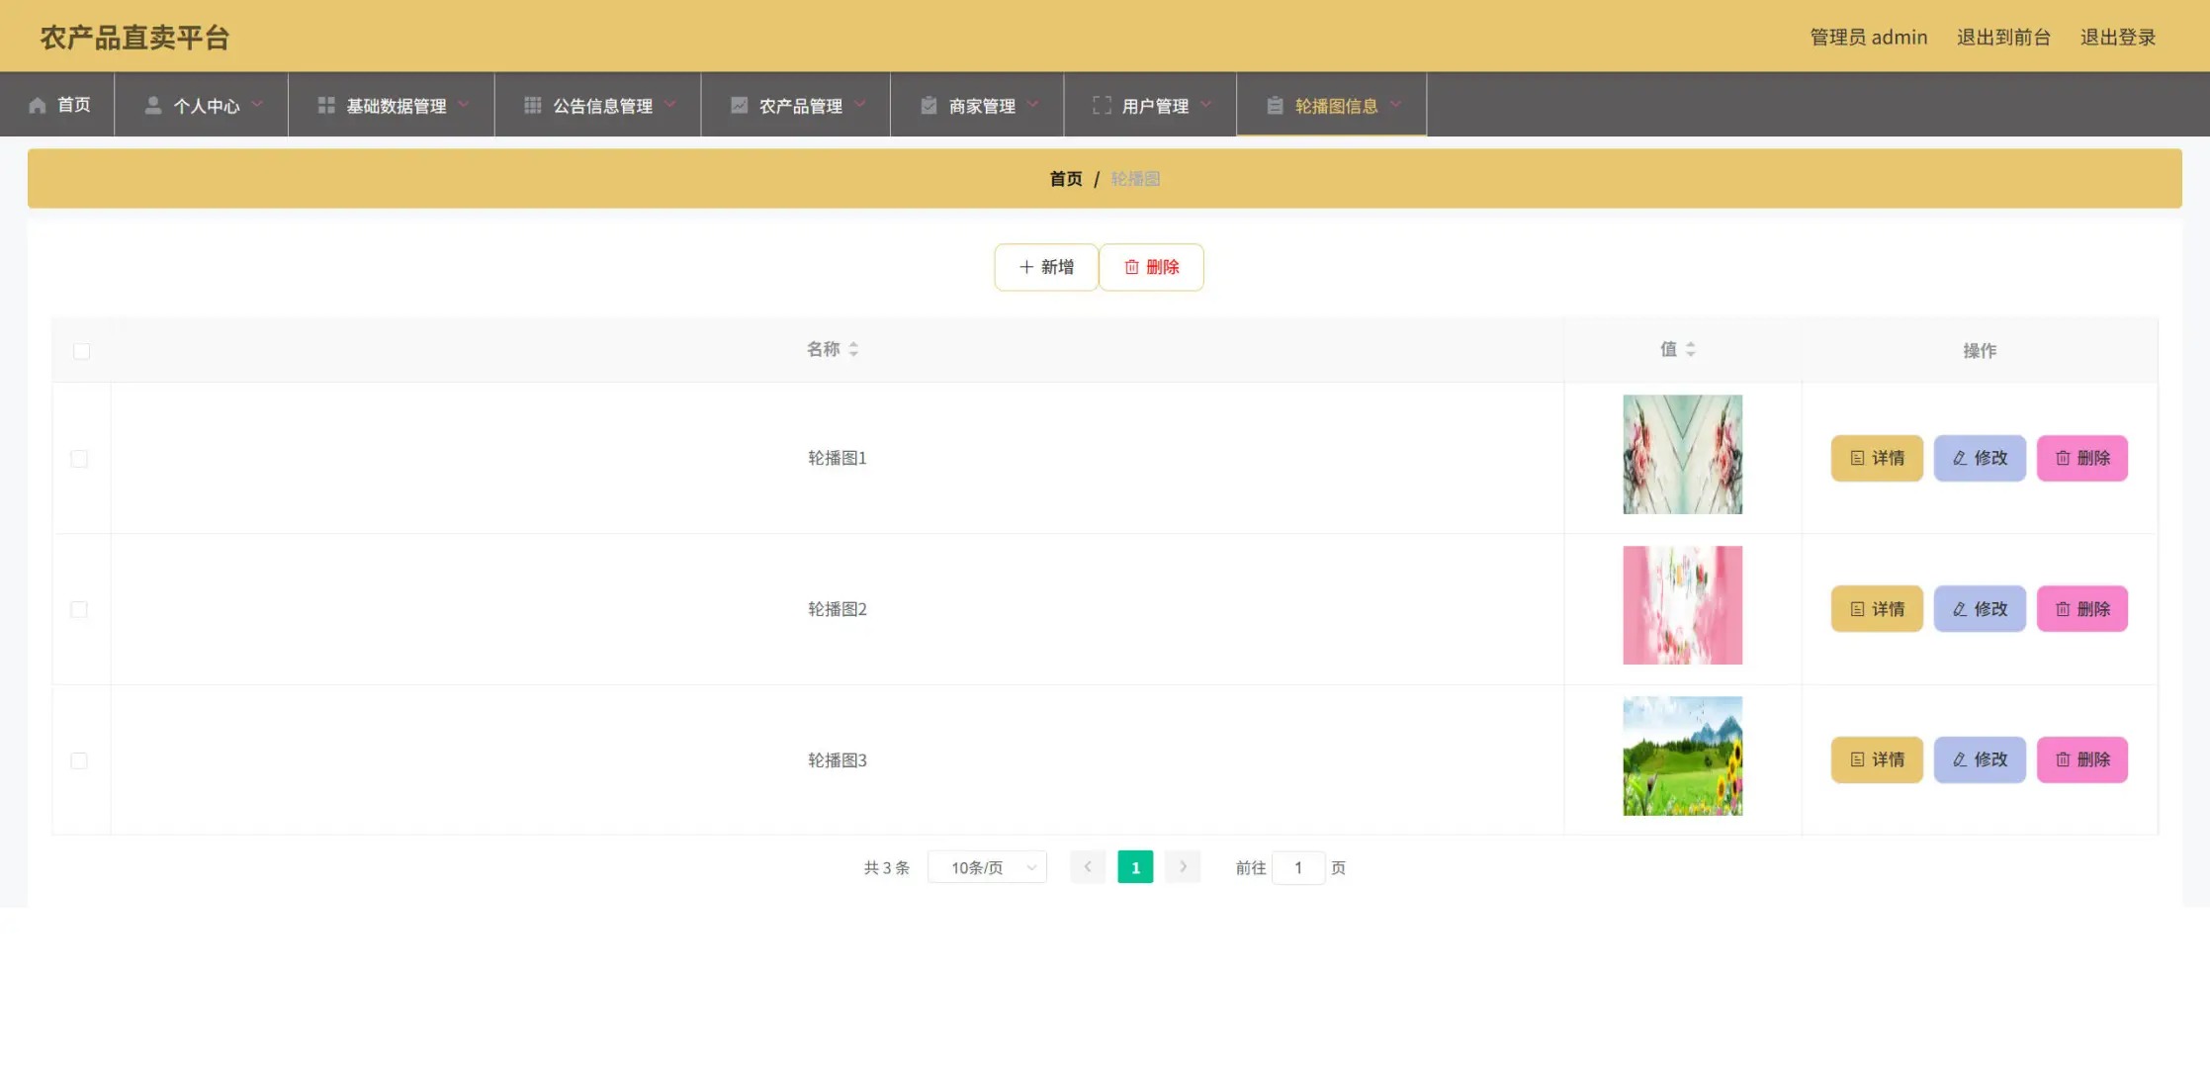Expand the 公告信息管理 menu arrow

coord(670,104)
